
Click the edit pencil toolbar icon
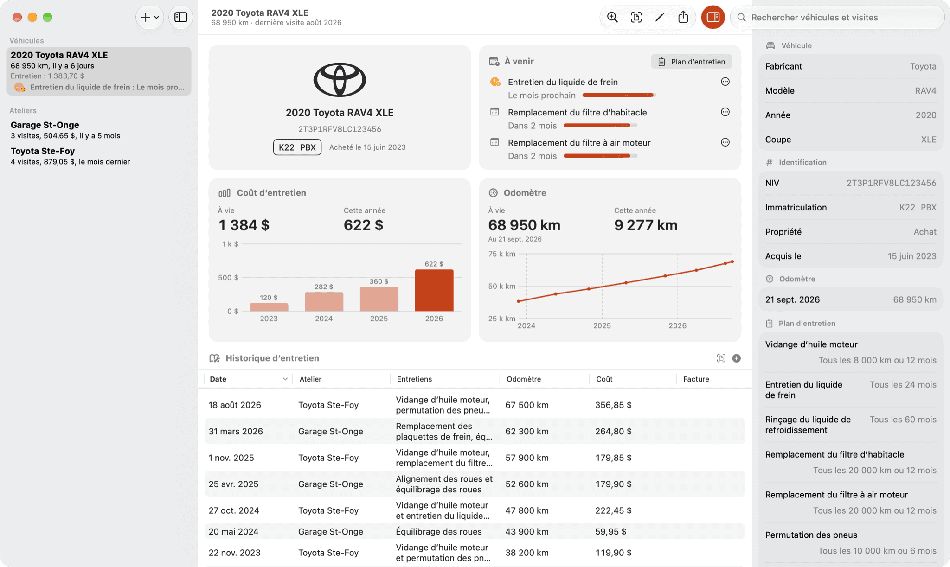point(660,18)
